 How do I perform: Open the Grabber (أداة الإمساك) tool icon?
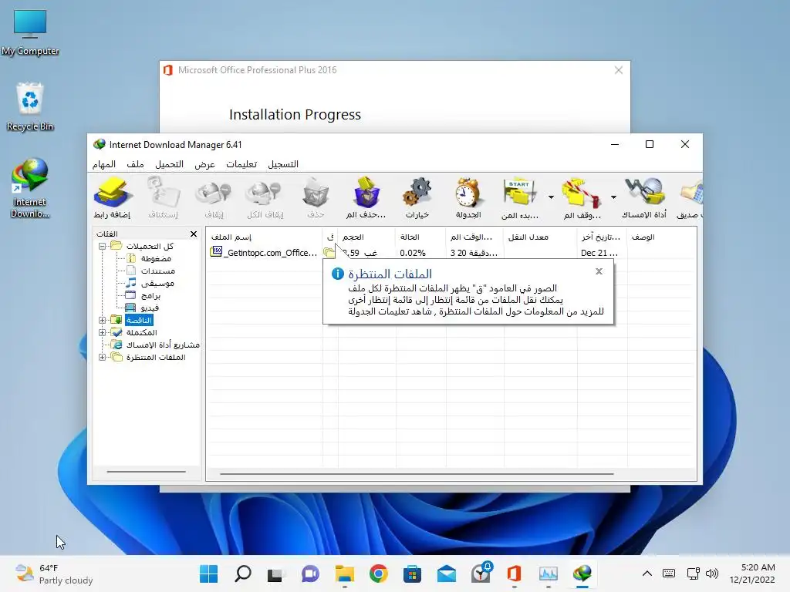[644, 198]
